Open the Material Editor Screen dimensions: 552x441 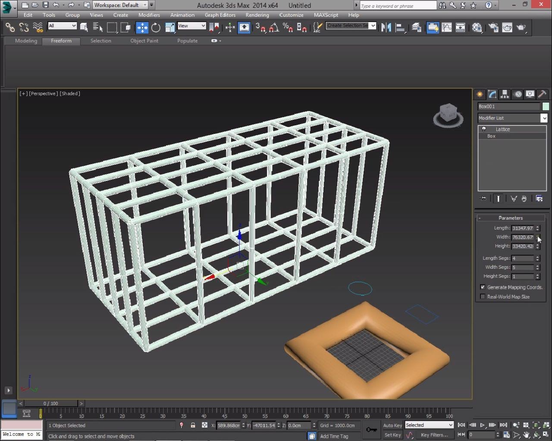point(477,28)
